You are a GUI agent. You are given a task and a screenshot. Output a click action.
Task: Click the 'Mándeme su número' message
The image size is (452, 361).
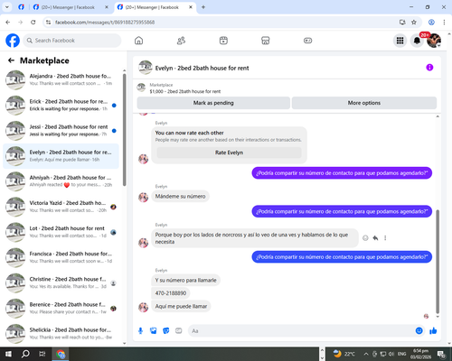pos(180,196)
